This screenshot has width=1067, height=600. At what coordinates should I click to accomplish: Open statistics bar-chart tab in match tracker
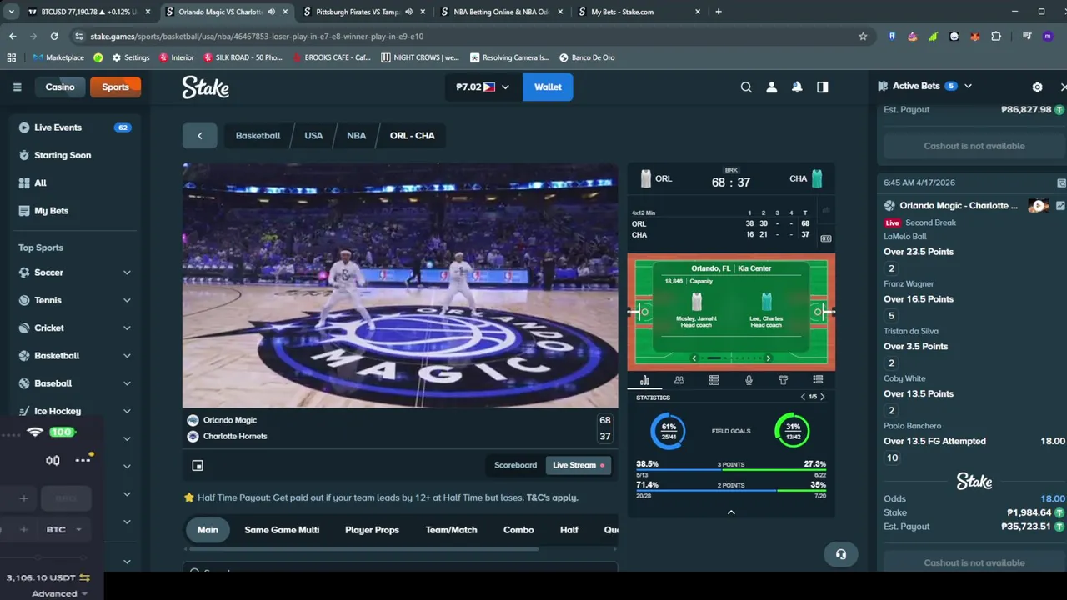point(644,380)
